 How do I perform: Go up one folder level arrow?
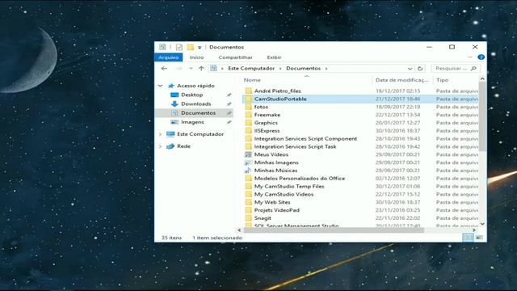201,68
